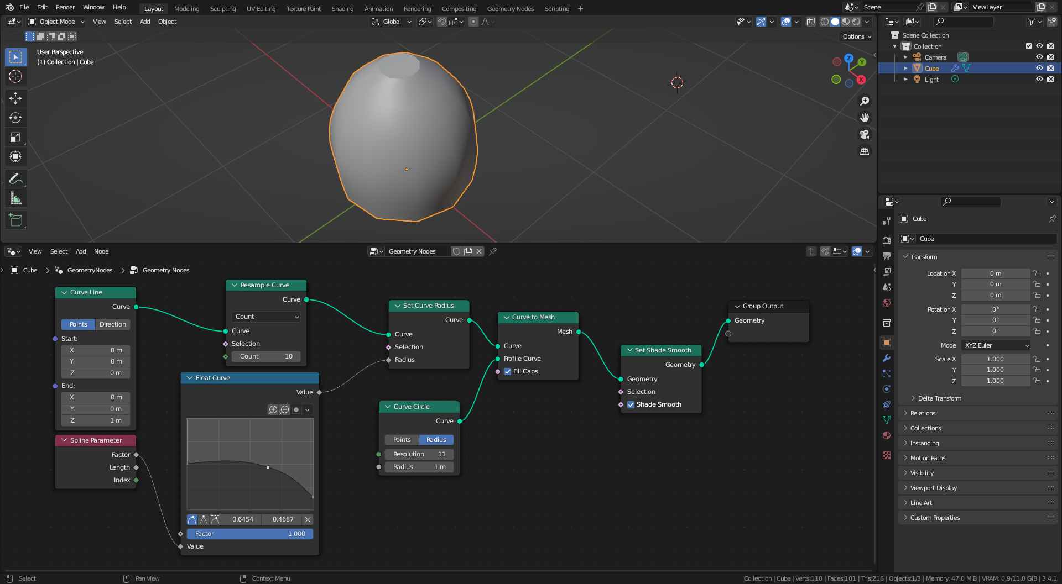Expand Delta Transform panel
Viewport: 1062px width, 584px height.
pyautogui.click(x=939, y=398)
